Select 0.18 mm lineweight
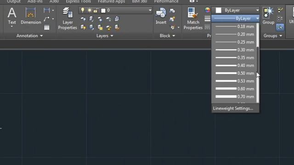Screen dimensions: 294x165 (x=234, y=27)
